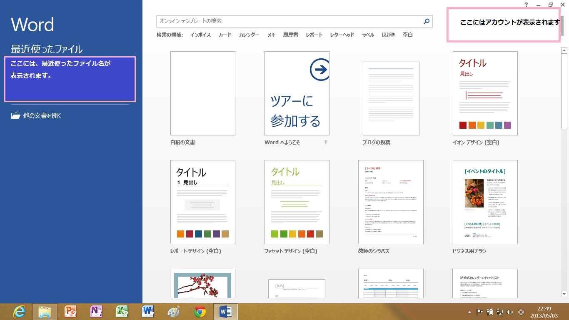Screen dimensions: 569x320
Task: Select the cherry blossom picture template thumbnail
Action: click(x=203, y=283)
